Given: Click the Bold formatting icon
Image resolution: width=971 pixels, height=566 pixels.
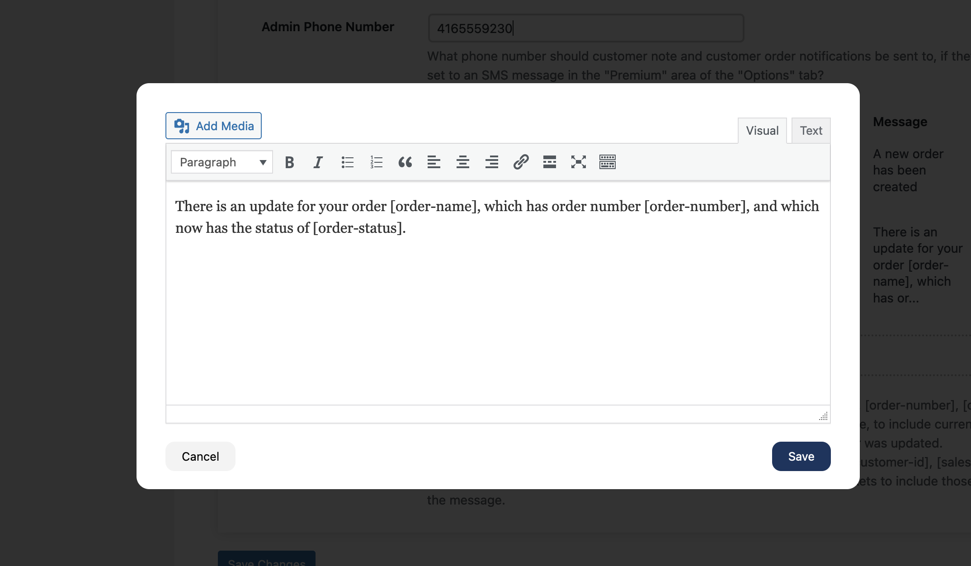Looking at the screenshot, I should coord(288,161).
